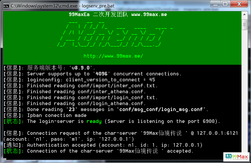This screenshot has width=251, height=163.
Task: Click the empty scrollbar track below the thumb
Action: (x=244, y=89)
